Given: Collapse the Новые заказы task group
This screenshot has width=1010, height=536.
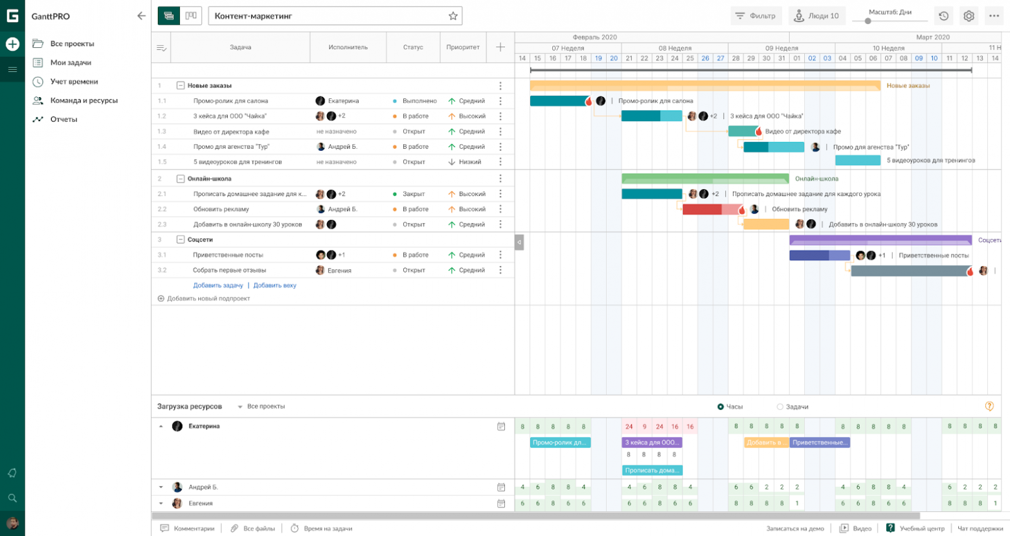Looking at the screenshot, I should click(x=181, y=85).
